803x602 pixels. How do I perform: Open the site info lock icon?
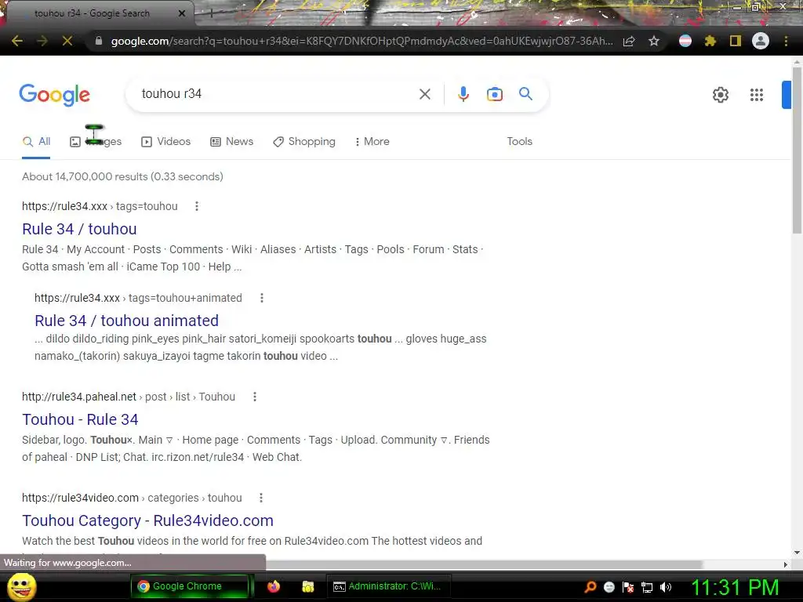99,41
